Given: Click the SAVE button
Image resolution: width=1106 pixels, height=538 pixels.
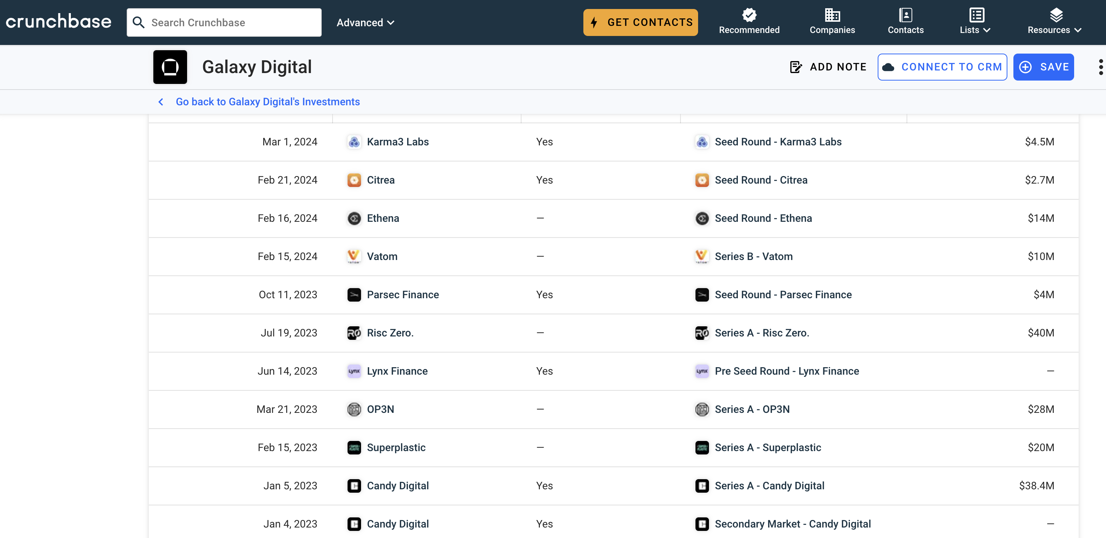Looking at the screenshot, I should [1043, 67].
